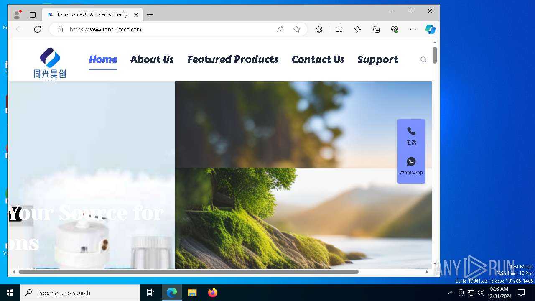Click the taskbar search box
535x301 pixels.
[80, 293]
